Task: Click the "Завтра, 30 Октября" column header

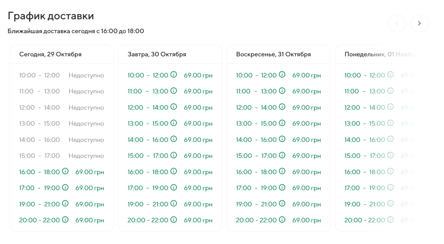Action: (157, 55)
